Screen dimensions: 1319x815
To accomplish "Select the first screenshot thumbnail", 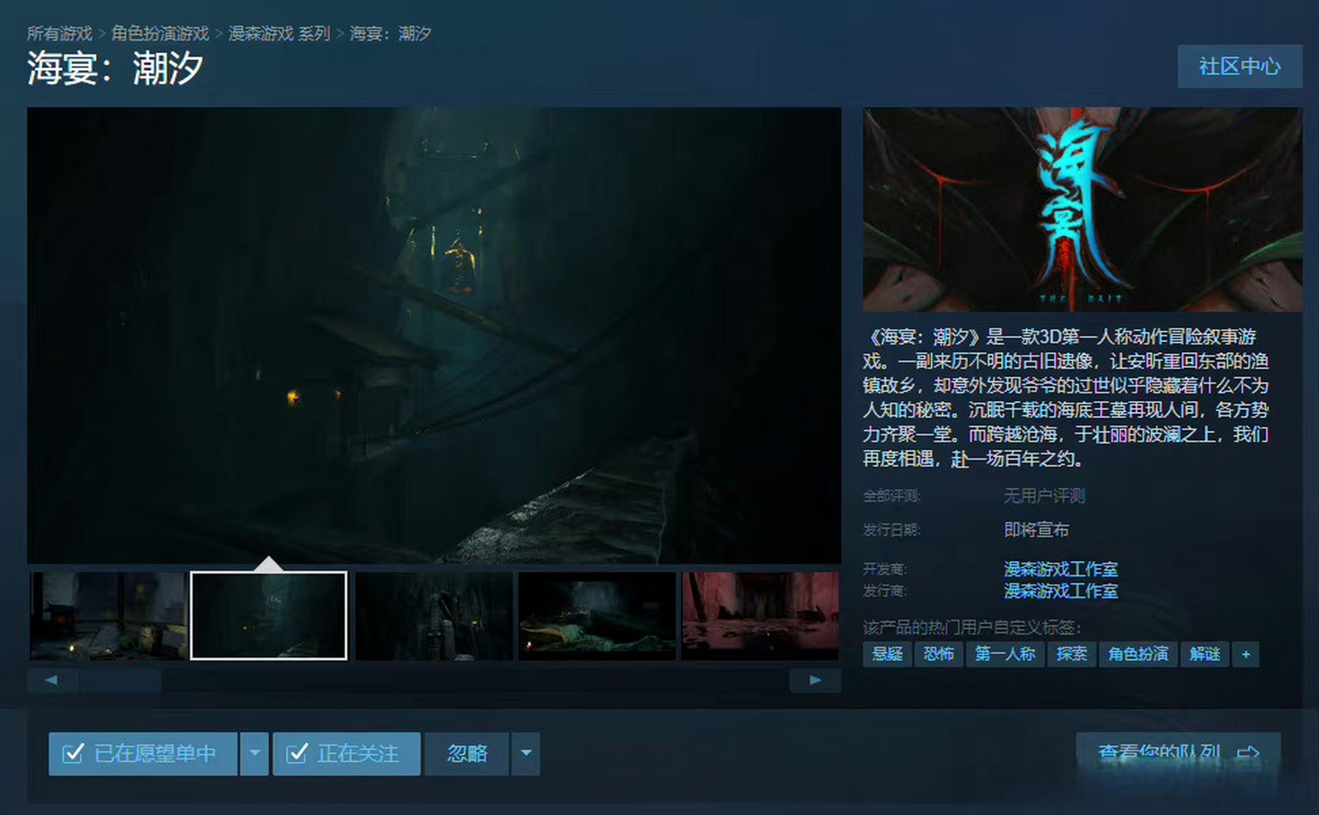I will [x=108, y=615].
